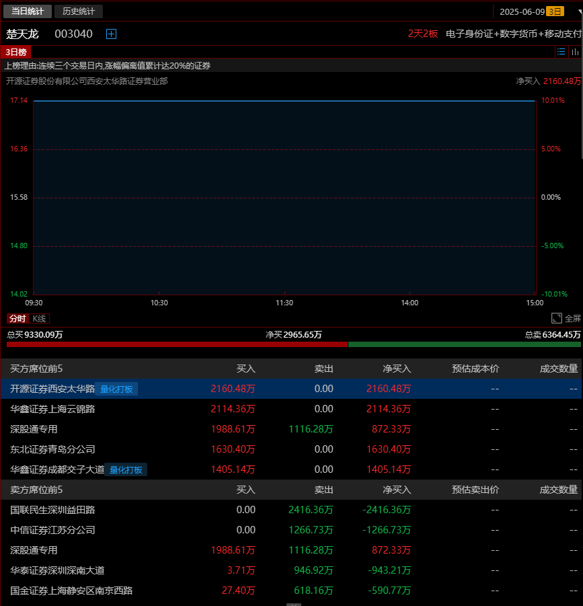Sort by 预估卖出价 column header
This screenshot has width=583, height=606.
(x=475, y=490)
